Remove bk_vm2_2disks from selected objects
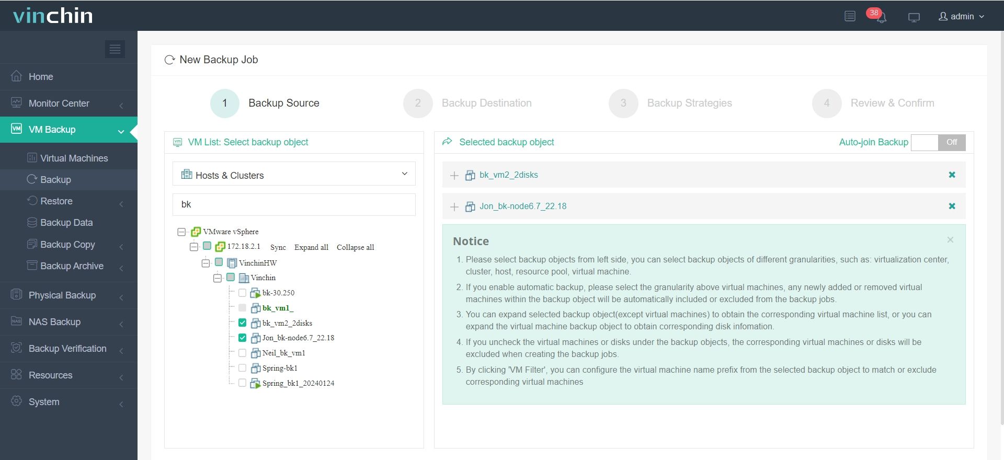Screen dimensions: 1004x460 (x=952, y=175)
